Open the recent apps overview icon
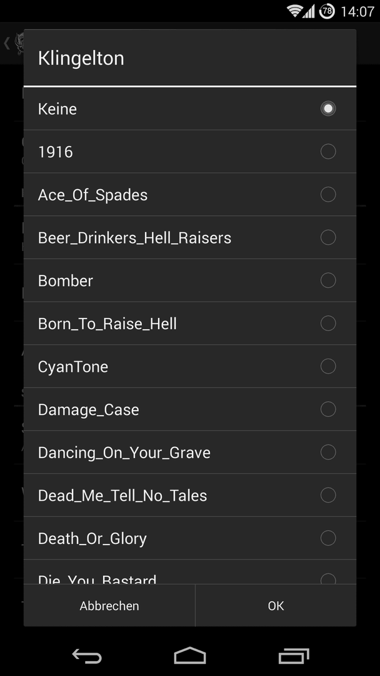The width and height of the screenshot is (380, 676). pos(294,656)
